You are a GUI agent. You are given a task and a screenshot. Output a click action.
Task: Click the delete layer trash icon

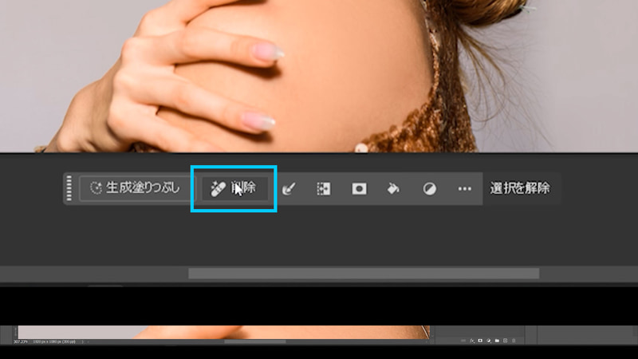[x=514, y=341]
